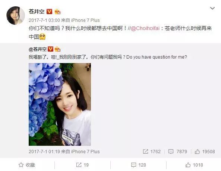Click the membership crown badge beside top username
The width and height of the screenshot is (221, 171).
57,11
